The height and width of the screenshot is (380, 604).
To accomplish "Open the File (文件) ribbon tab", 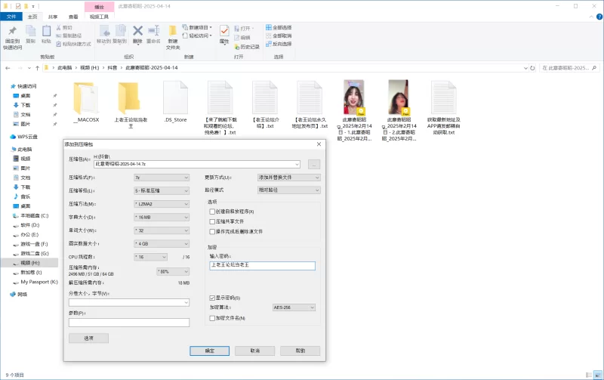I will (x=11, y=17).
